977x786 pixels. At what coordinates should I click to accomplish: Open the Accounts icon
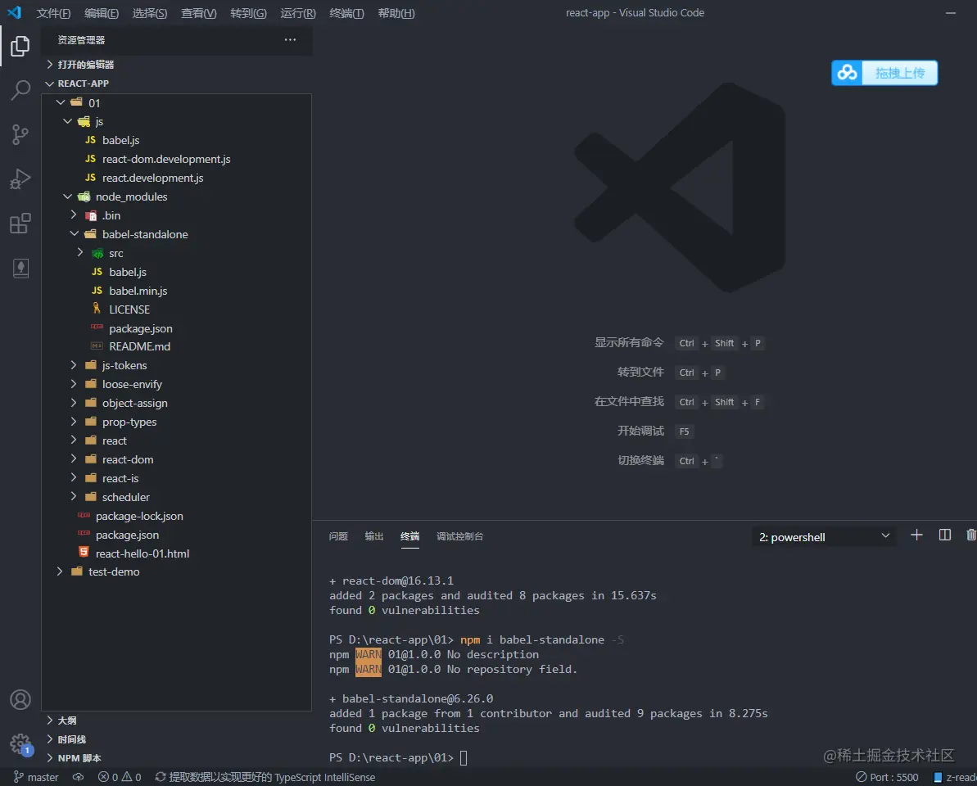click(20, 699)
